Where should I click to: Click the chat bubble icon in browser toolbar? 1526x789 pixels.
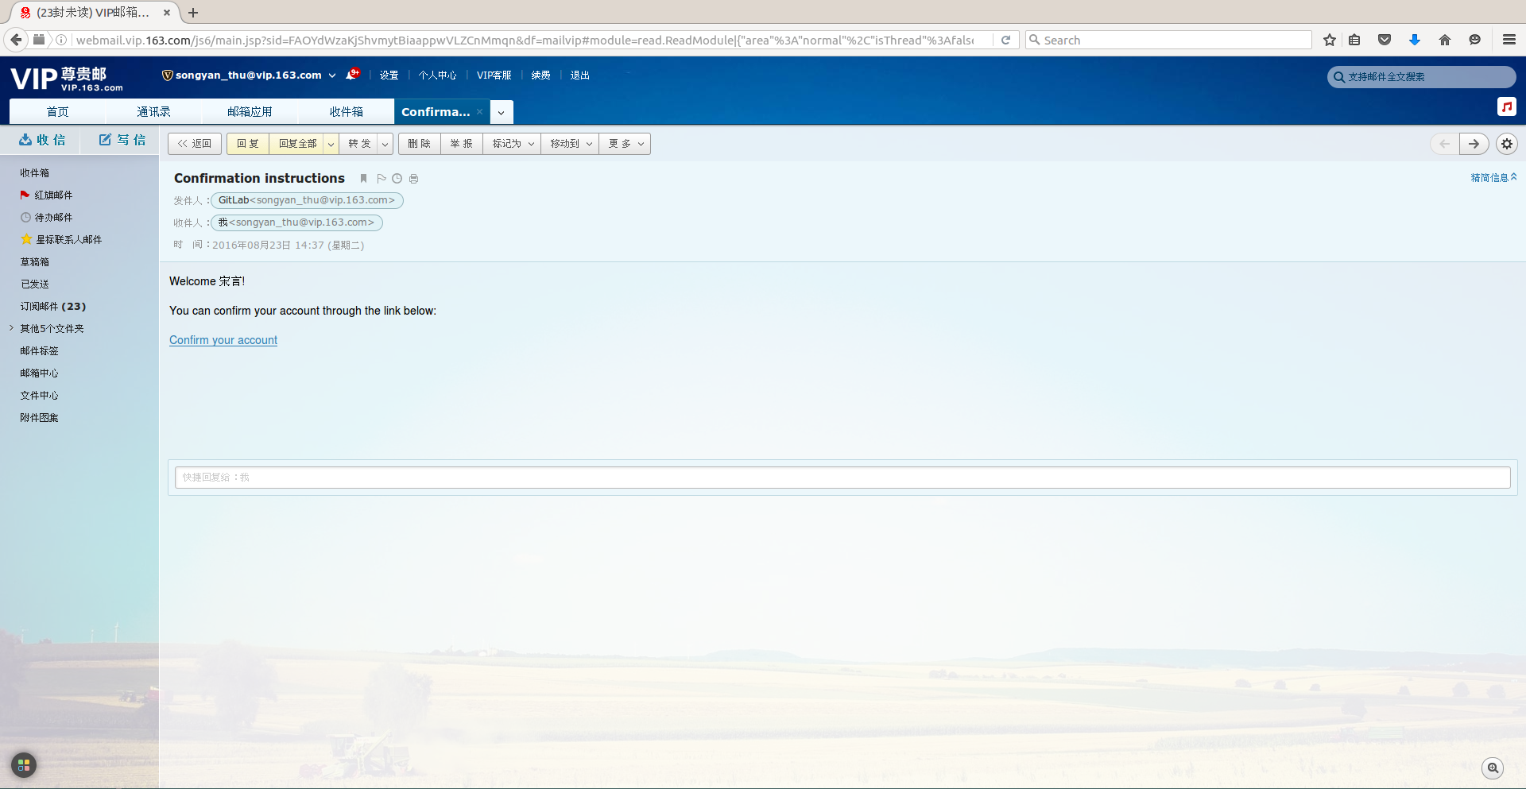point(1475,40)
